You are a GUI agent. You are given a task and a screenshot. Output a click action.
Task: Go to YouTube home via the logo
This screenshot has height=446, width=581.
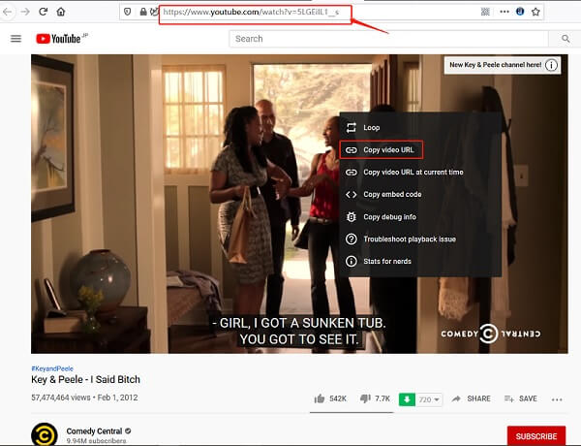(58, 39)
